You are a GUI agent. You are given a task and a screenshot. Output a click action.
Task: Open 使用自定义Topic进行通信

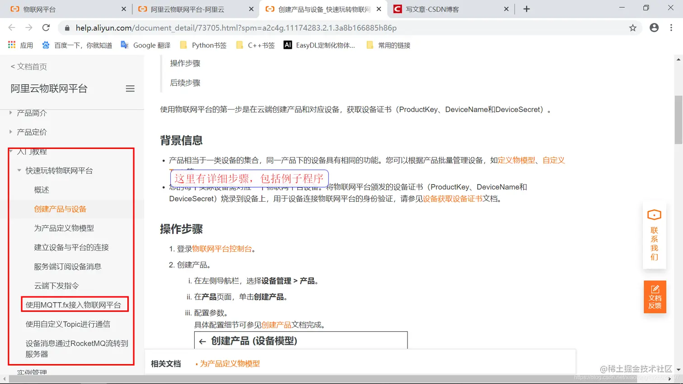click(68, 324)
